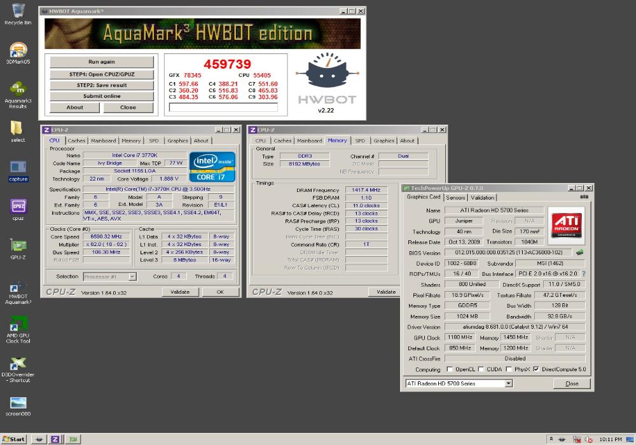Screen dimensions: 636x445
Task: Click OK in the left CPU-Z window
Action: pos(220,292)
